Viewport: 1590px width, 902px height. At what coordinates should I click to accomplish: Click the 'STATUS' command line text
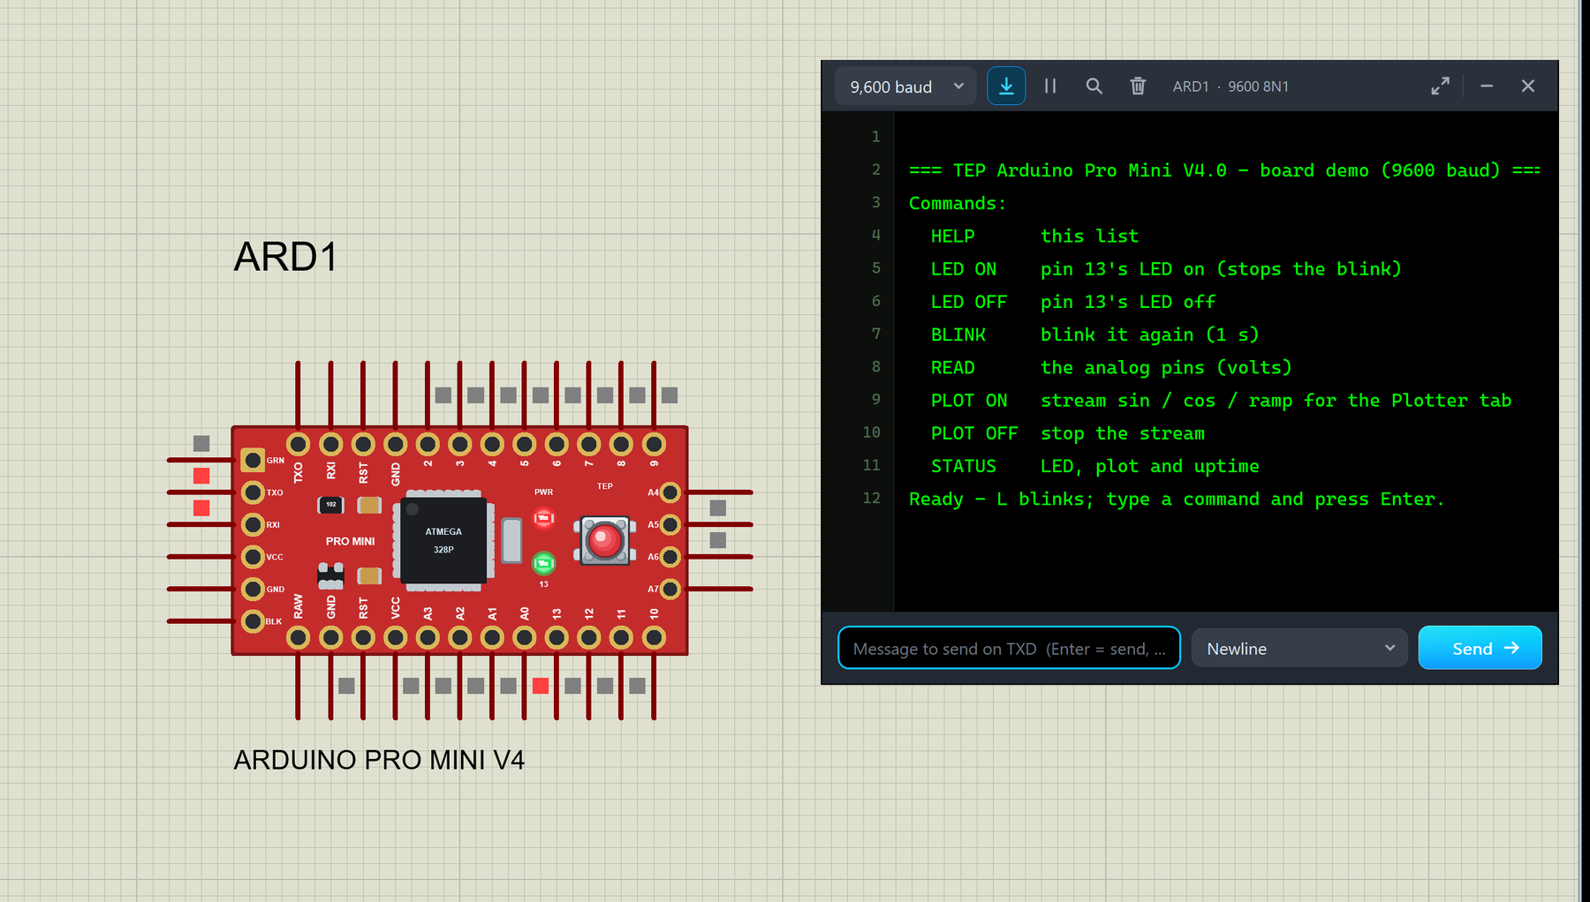coord(1095,466)
